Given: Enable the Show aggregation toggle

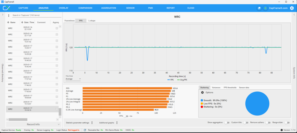Looking at the screenshot, I should (x=227, y=123).
